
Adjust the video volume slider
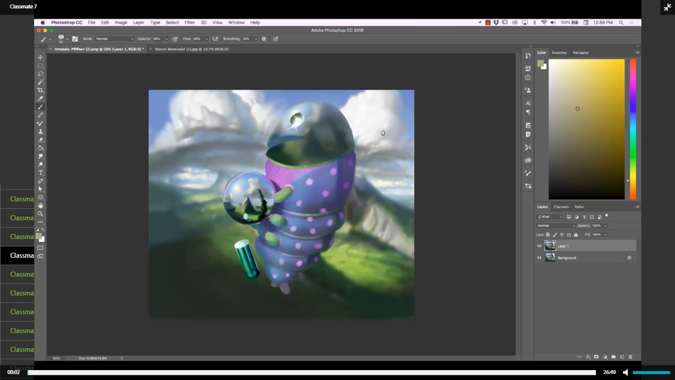[651, 372]
